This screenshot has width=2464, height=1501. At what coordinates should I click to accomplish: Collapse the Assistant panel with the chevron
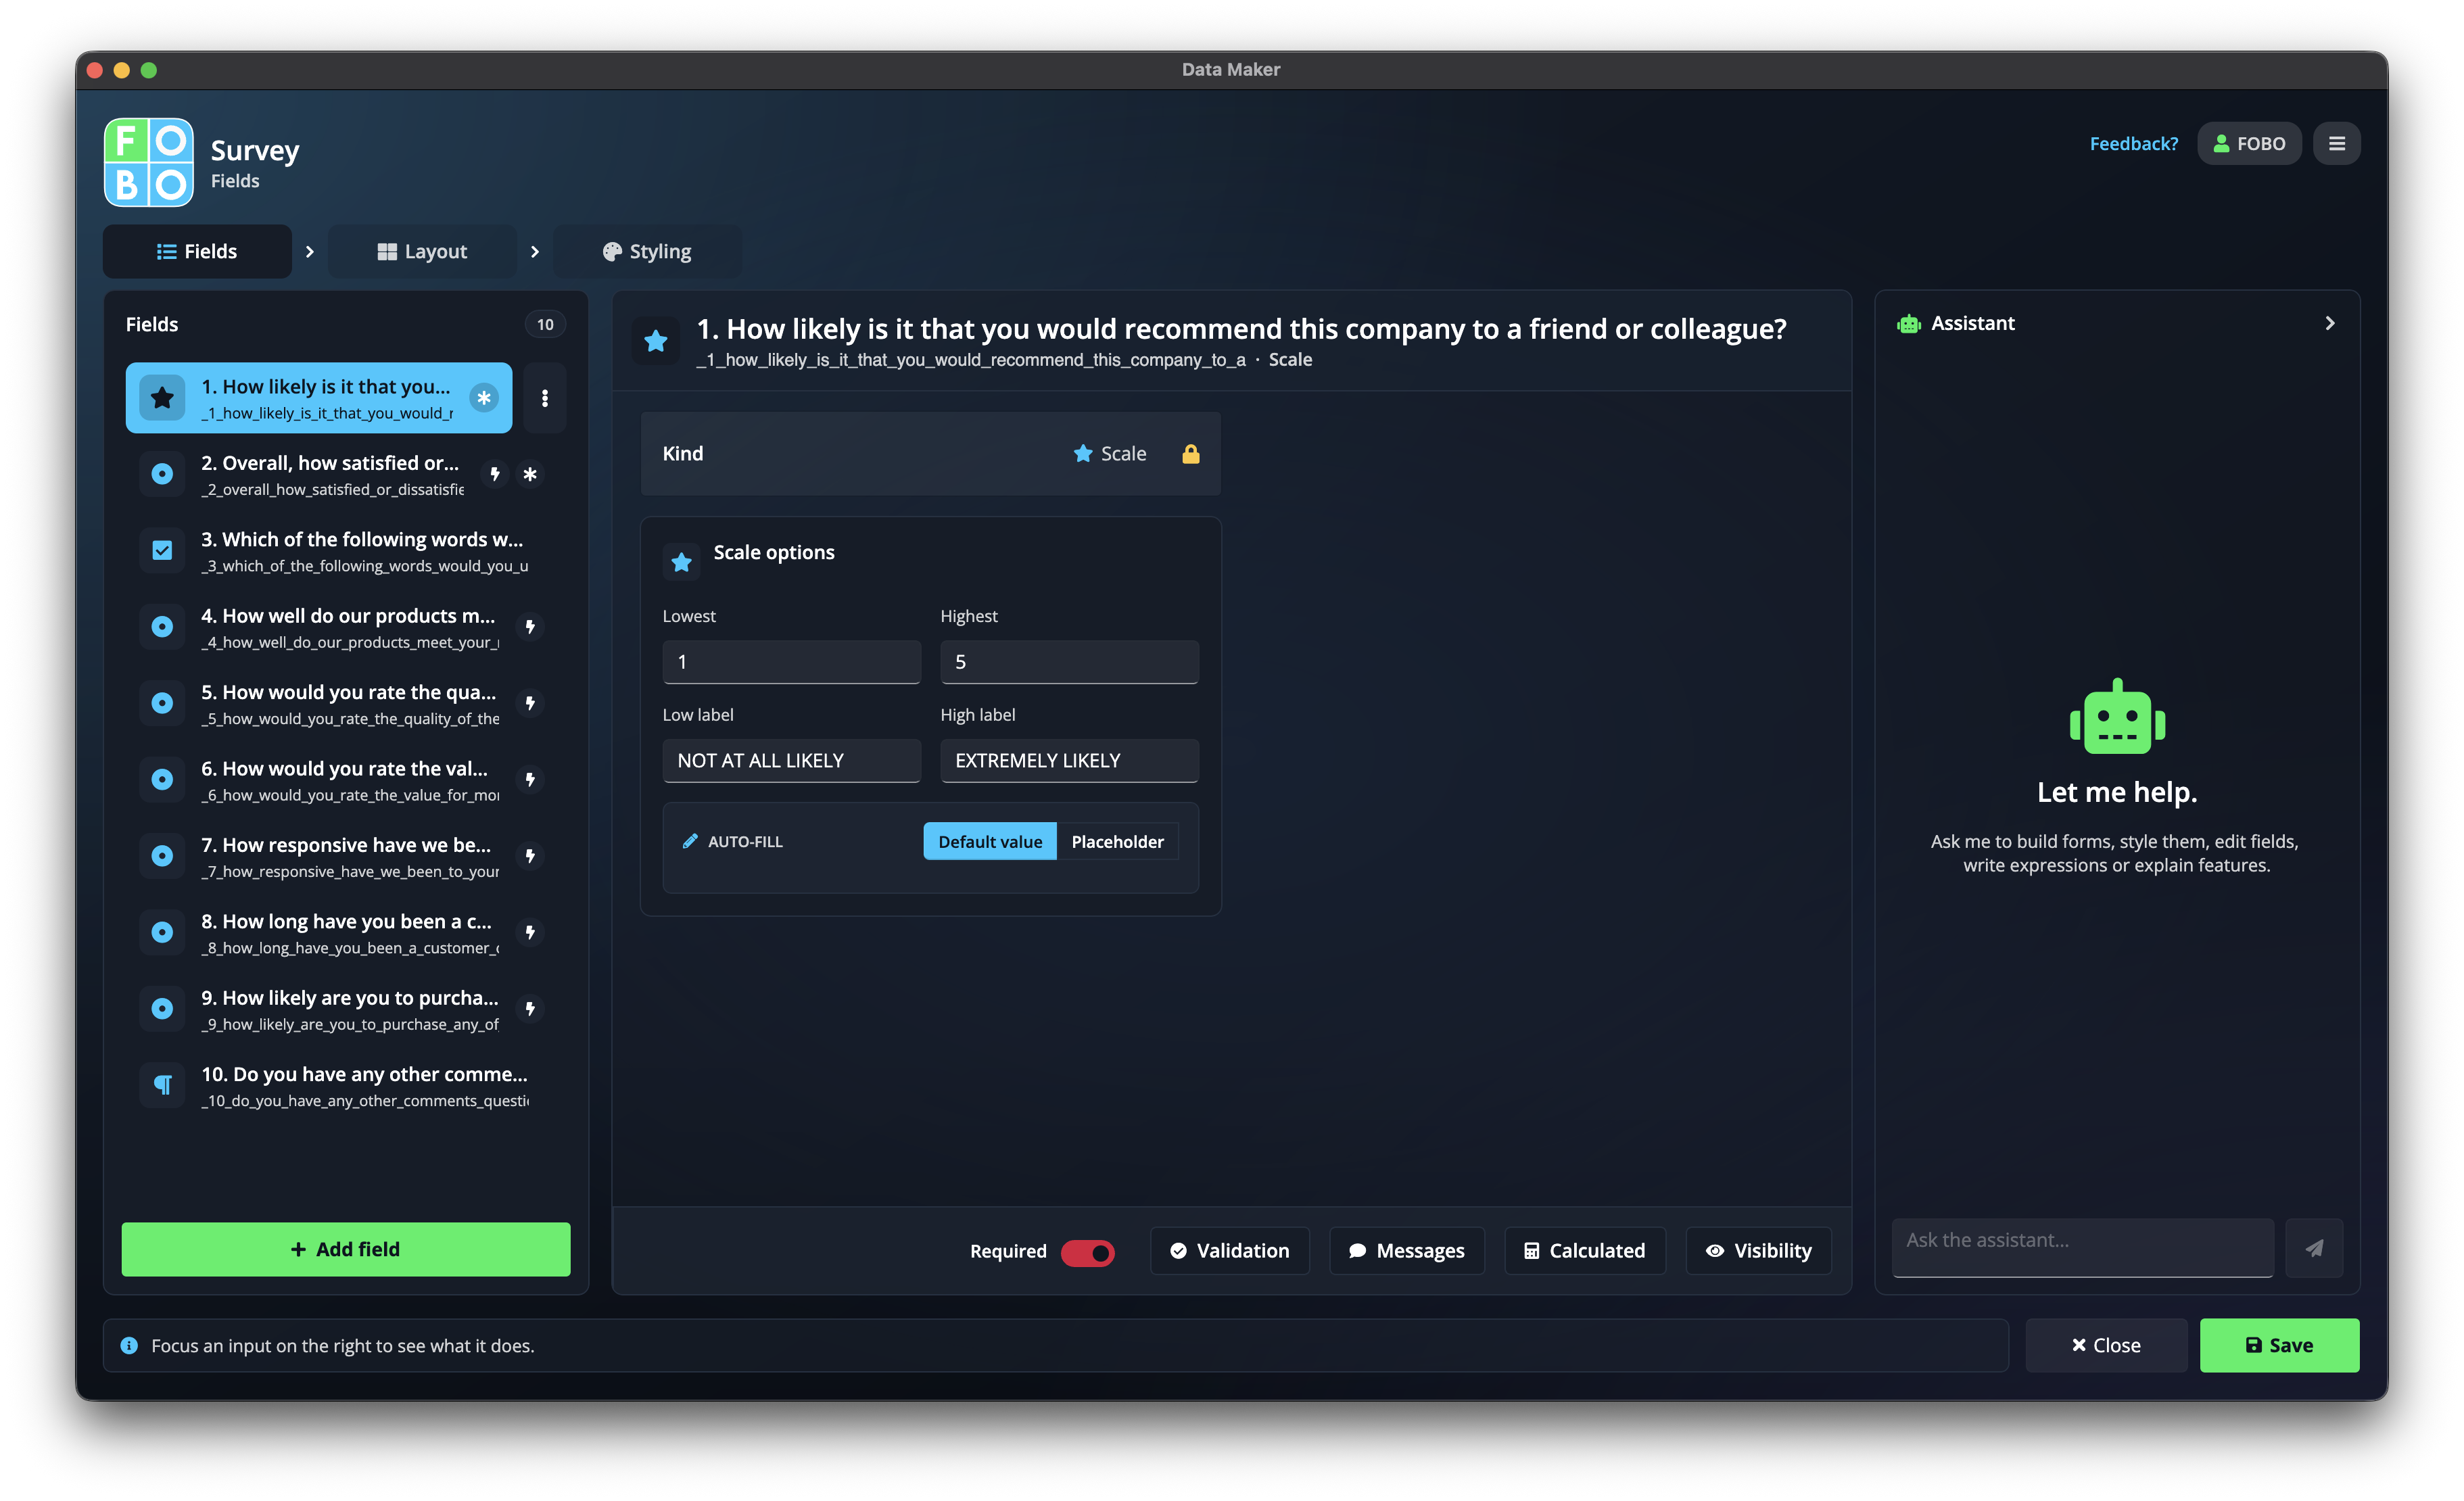[2329, 323]
